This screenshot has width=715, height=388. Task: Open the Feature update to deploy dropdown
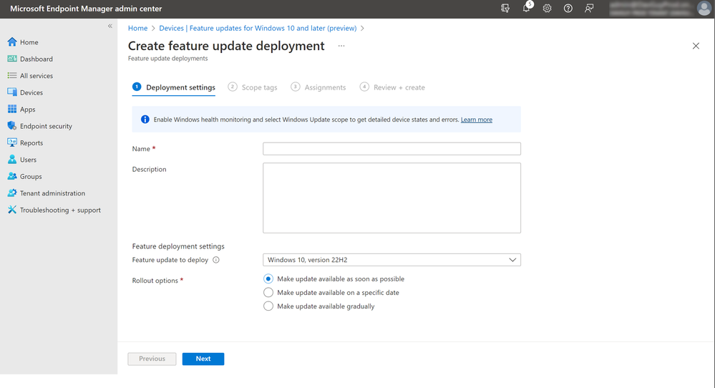391,260
